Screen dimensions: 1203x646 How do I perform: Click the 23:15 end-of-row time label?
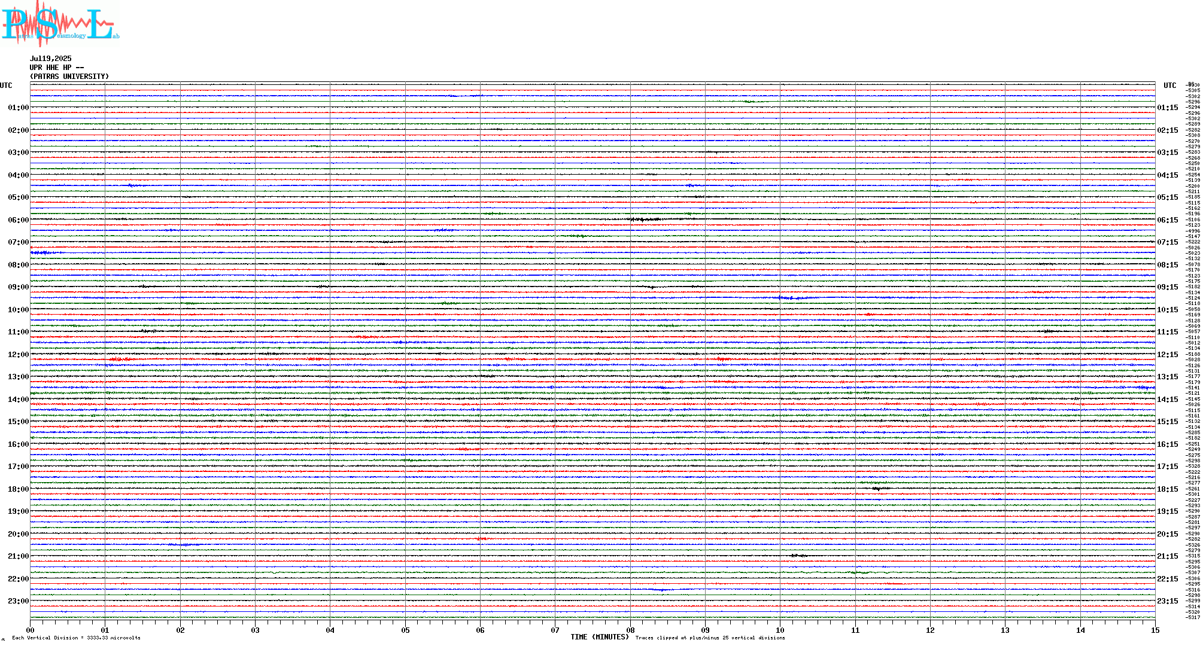tap(1168, 601)
